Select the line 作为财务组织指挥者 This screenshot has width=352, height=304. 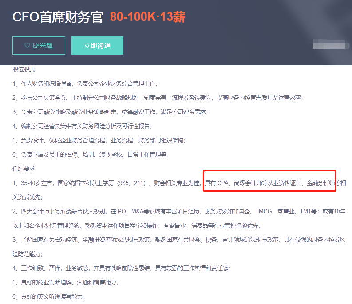[x=85, y=83]
